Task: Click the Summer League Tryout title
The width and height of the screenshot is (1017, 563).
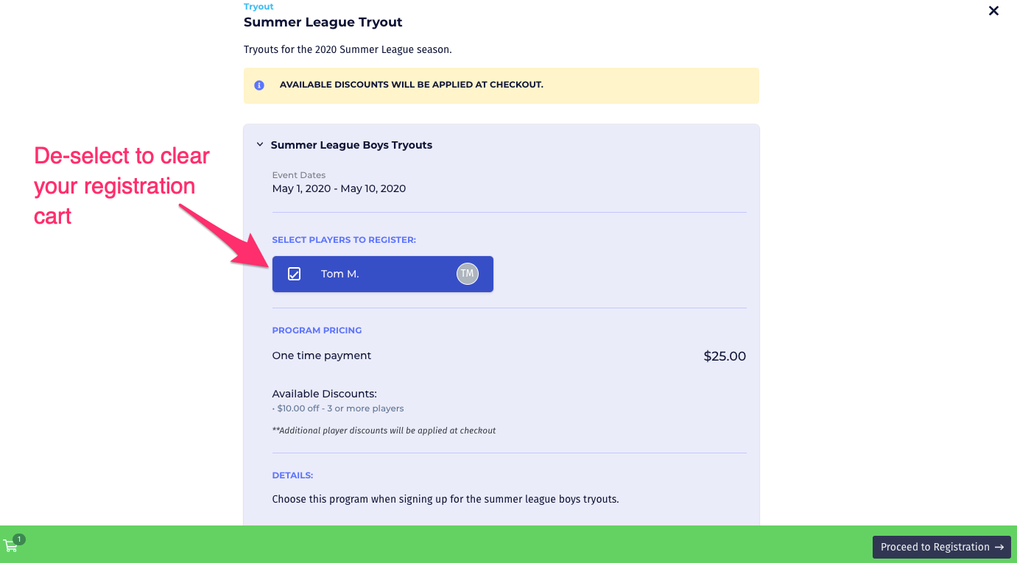Action: 323,22
